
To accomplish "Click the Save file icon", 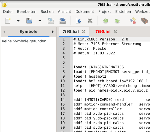I will [x=51, y=21].
